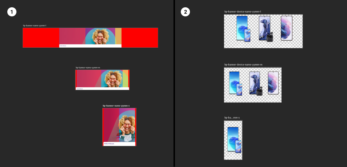Select the hp-banner-device-name-yymm-l artboard label
This screenshot has width=347, height=167.
(243, 12)
